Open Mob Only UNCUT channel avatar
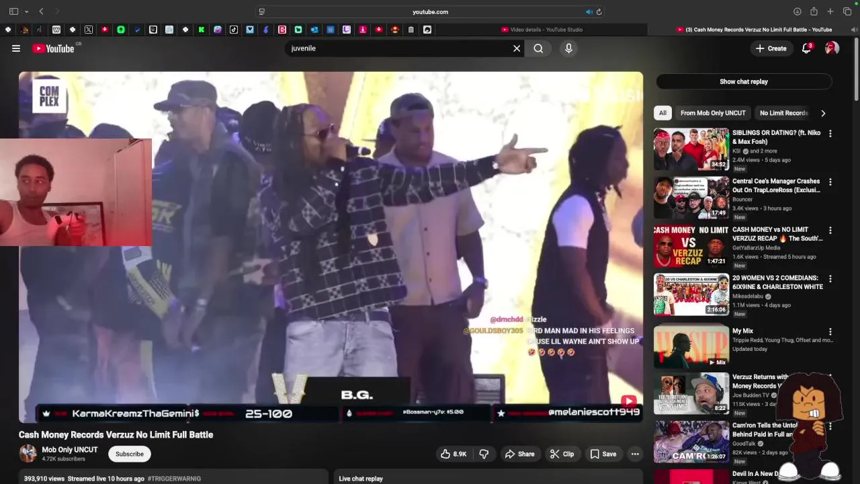 (28, 454)
